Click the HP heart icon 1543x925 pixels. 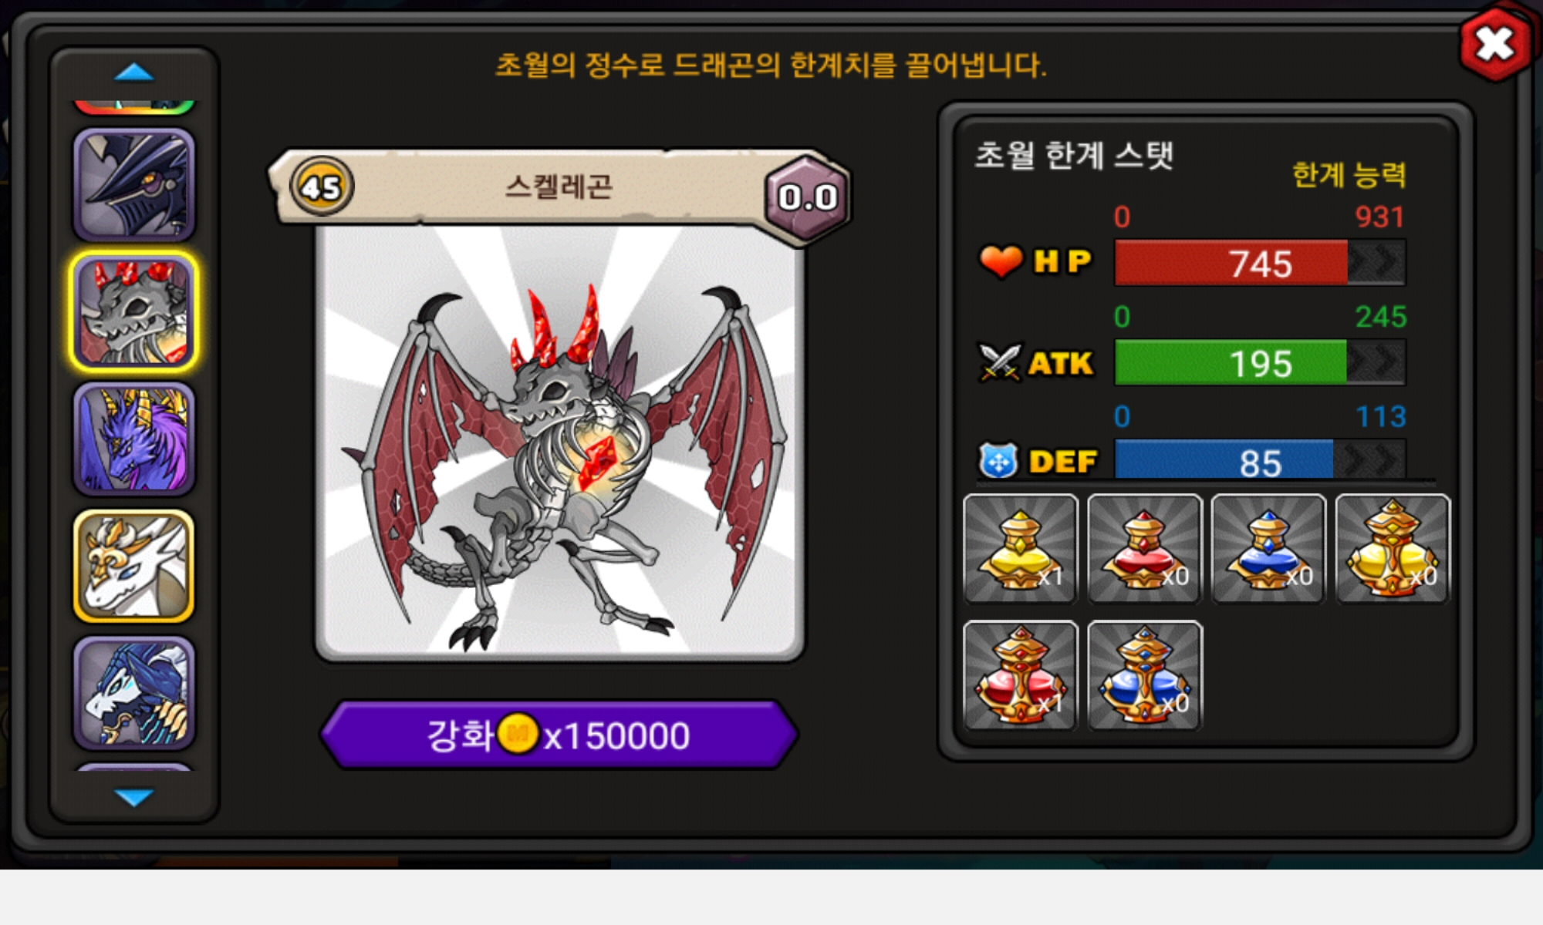1001,261
